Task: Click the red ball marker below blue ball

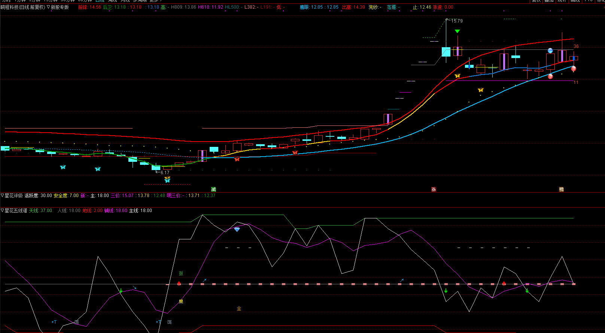Action: (550, 76)
